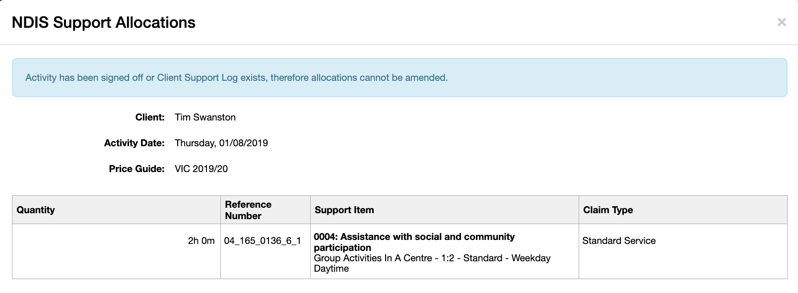Click the client name Tim Swanston
Viewport: 798px width, 293px height.
click(205, 117)
